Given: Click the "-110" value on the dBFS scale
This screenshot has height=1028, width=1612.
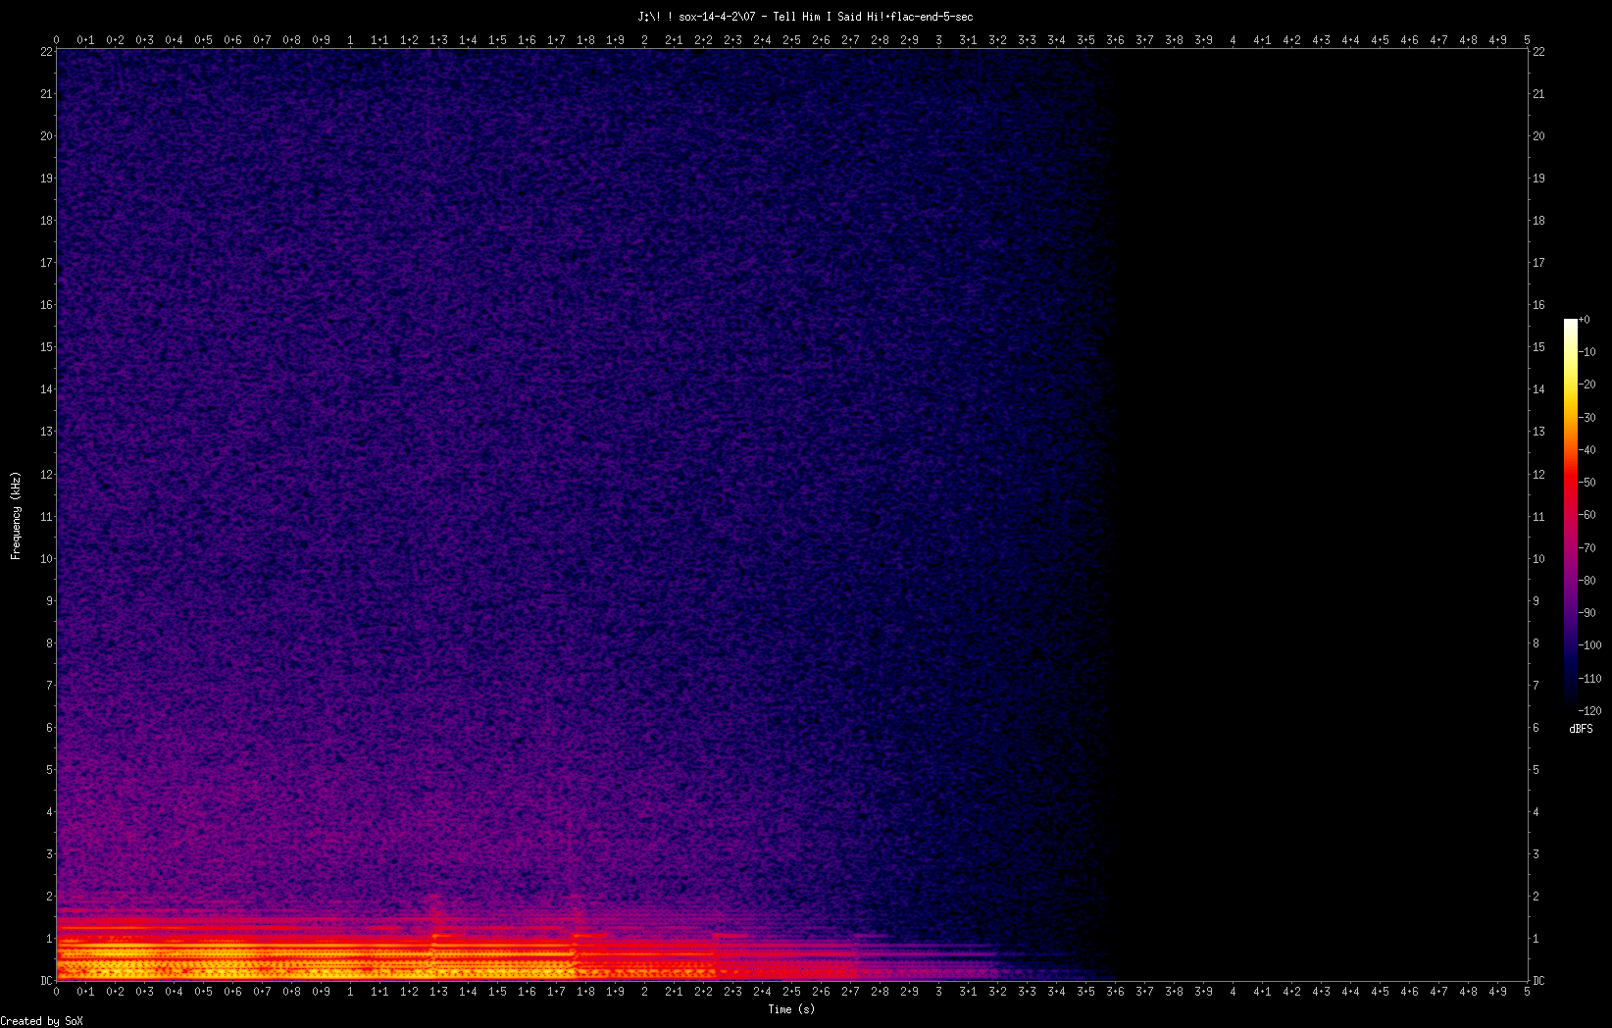Looking at the screenshot, I should [1590, 679].
